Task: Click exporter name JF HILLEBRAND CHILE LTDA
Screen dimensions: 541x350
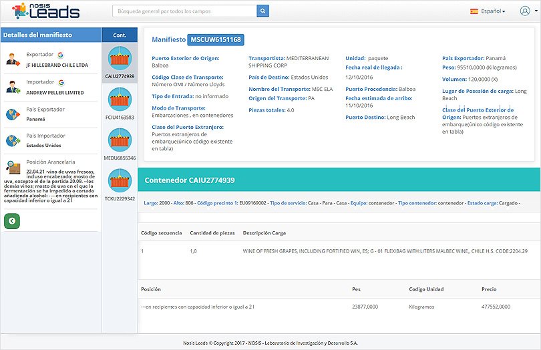Action: click(57, 65)
